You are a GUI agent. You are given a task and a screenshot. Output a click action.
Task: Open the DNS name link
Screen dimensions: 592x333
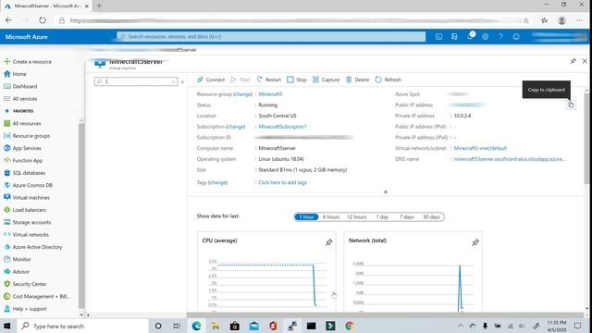[510, 159]
